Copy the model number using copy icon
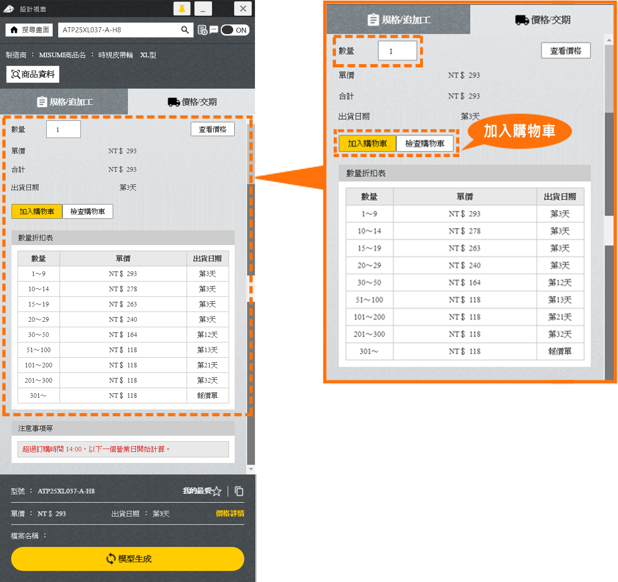The height and width of the screenshot is (582, 618). point(239,491)
